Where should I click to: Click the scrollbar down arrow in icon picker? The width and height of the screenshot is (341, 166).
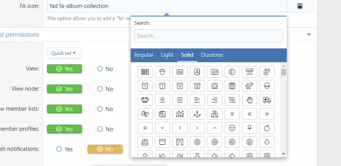283,154
